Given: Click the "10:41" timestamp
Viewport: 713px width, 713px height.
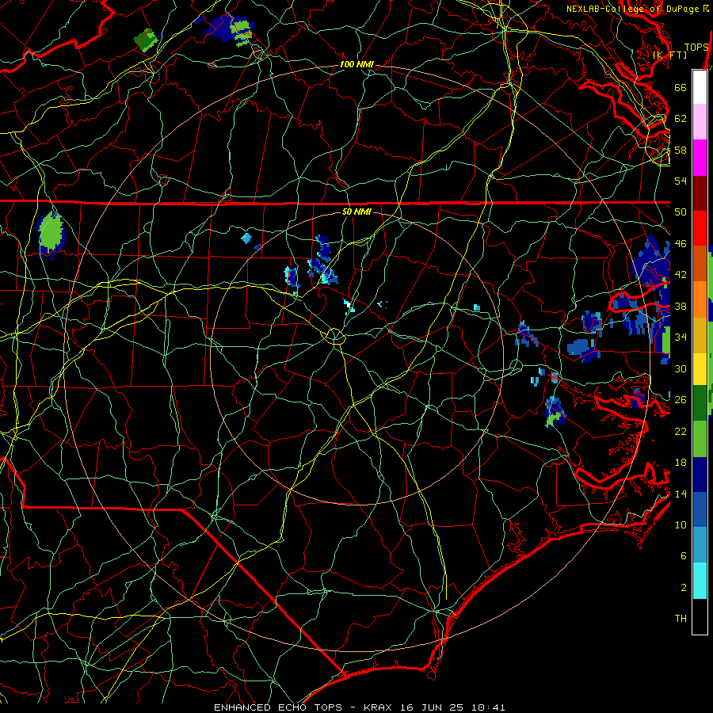Looking at the screenshot, I should [x=488, y=707].
